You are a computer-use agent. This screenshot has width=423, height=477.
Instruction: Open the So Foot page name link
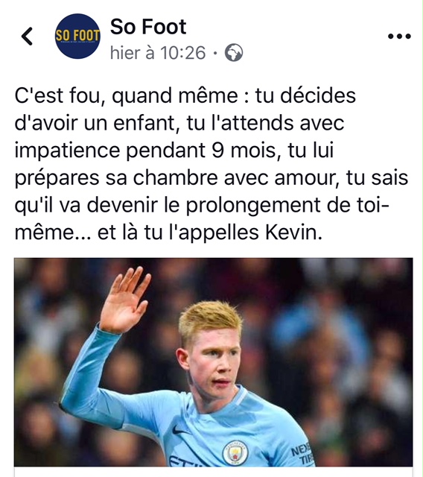click(148, 27)
